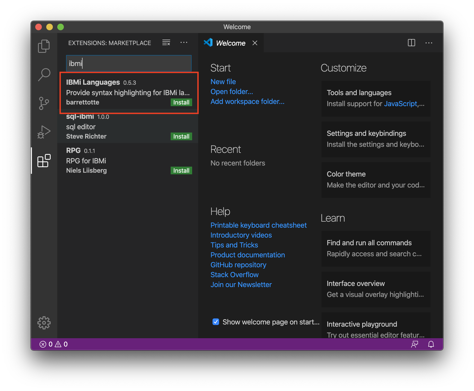Open the Manage gear menu
This screenshot has width=474, height=391.
(x=44, y=323)
